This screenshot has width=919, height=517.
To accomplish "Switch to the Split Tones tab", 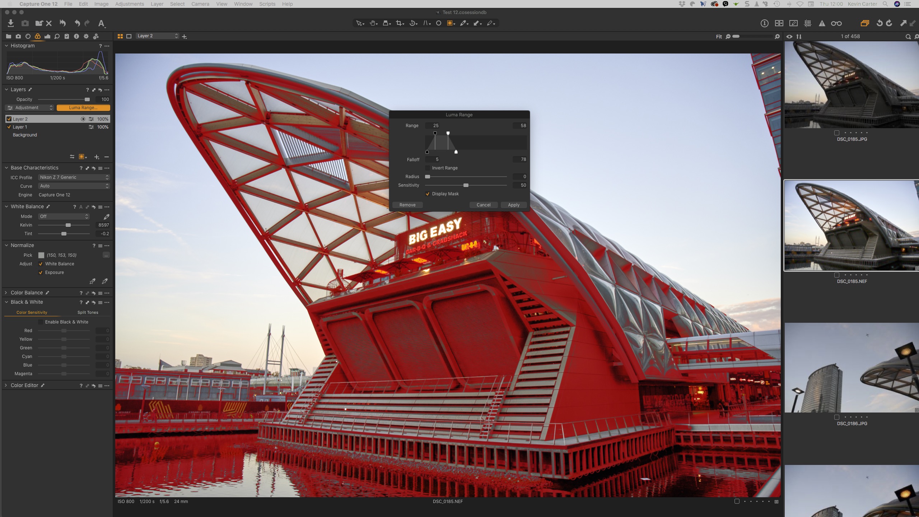I will point(88,312).
